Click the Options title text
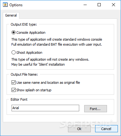The height and width of the screenshot is (136, 121). 16,5
